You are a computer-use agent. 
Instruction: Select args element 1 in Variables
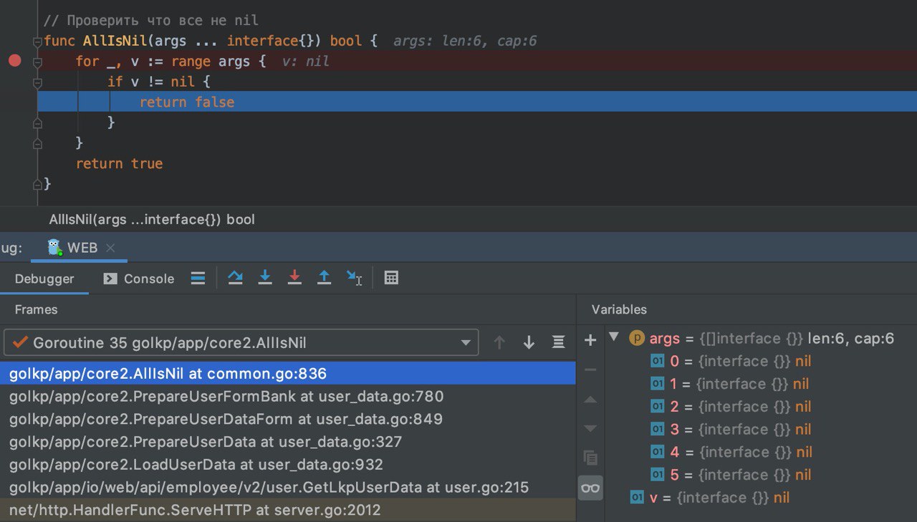click(761, 384)
